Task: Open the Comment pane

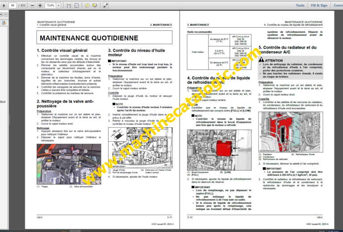Action: 338,5
